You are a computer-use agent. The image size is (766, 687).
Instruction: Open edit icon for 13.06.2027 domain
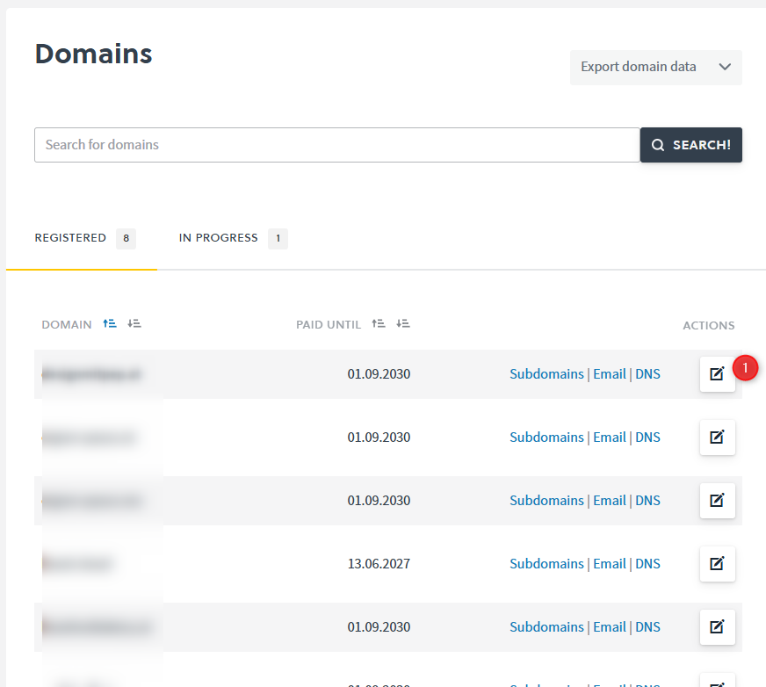click(x=717, y=564)
